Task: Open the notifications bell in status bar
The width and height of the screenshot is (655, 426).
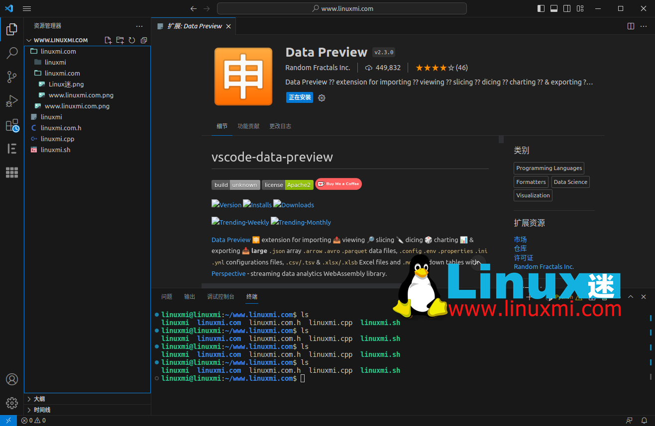Action: click(644, 421)
